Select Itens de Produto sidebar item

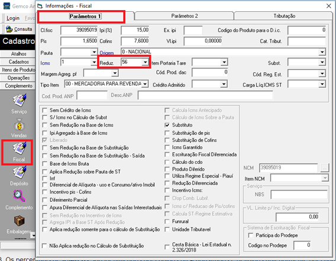tap(18, 70)
